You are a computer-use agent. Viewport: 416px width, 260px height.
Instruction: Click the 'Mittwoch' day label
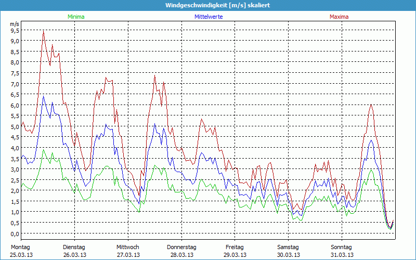(128, 248)
